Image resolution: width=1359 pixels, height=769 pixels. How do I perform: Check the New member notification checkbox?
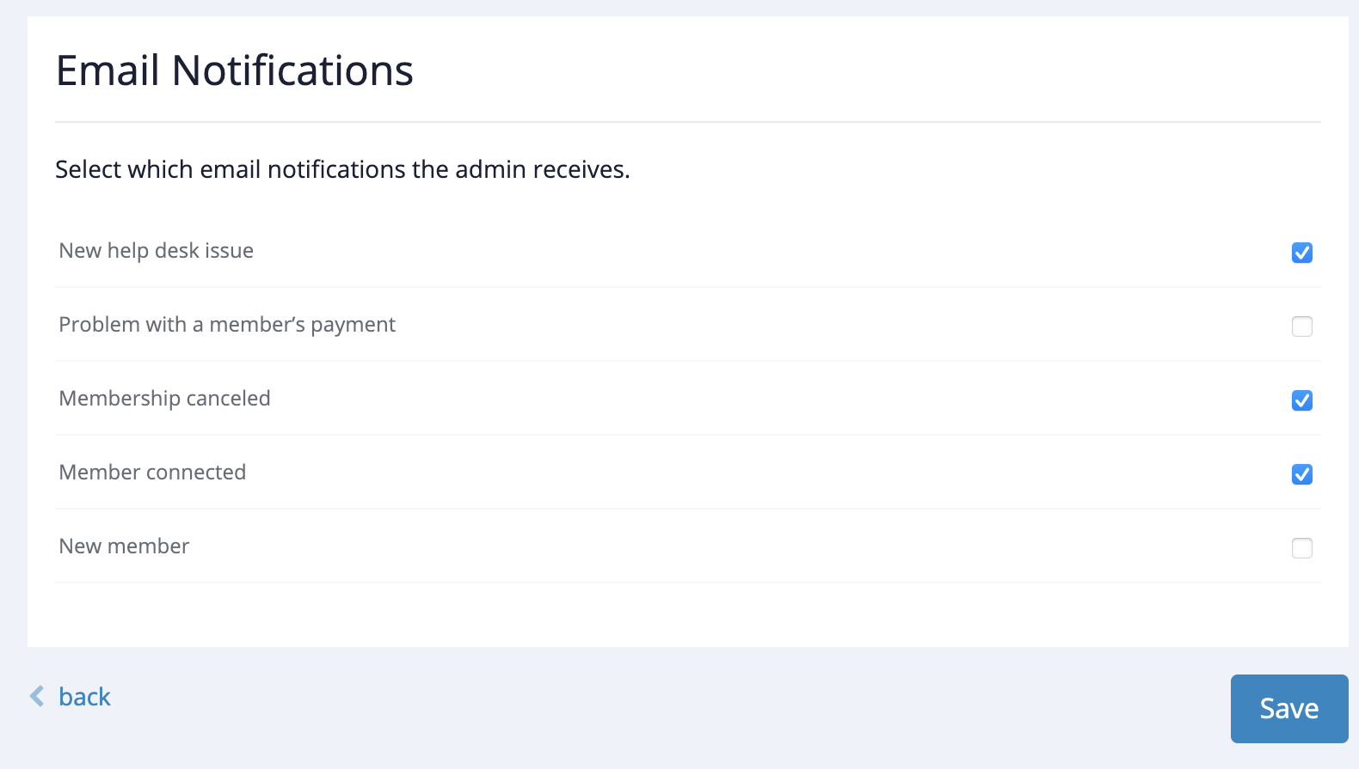pos(1301,548)
